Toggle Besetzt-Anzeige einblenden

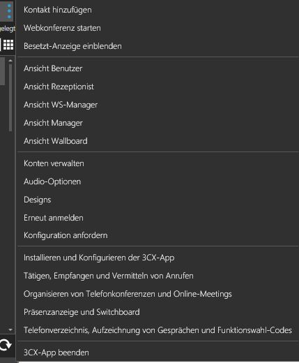[x=158, y=46]
